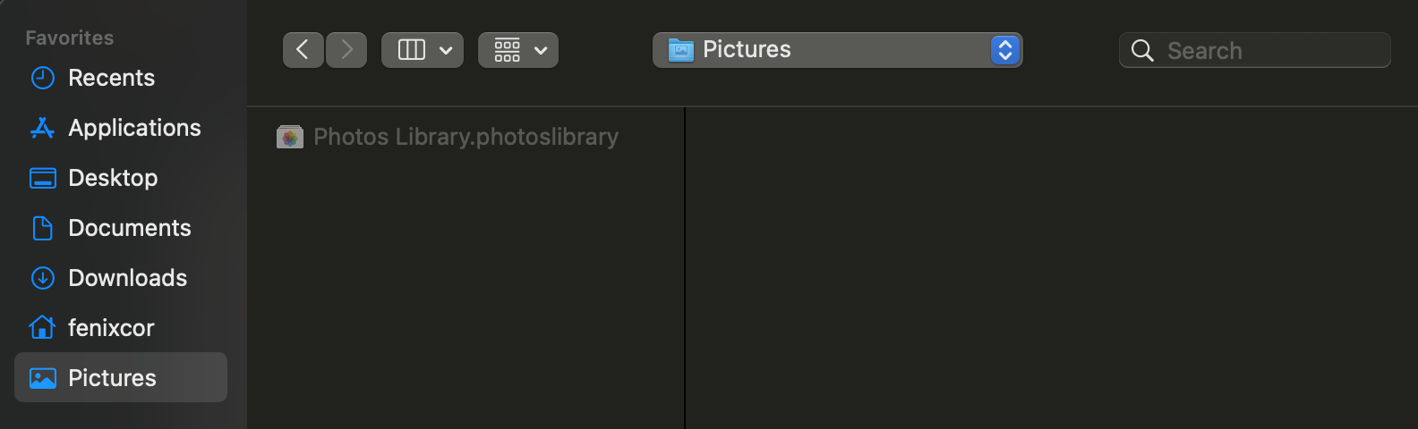Select Photos Library.photoslibrary file
This screenshot has width=1418, height=429.
[x=466, y=137]
